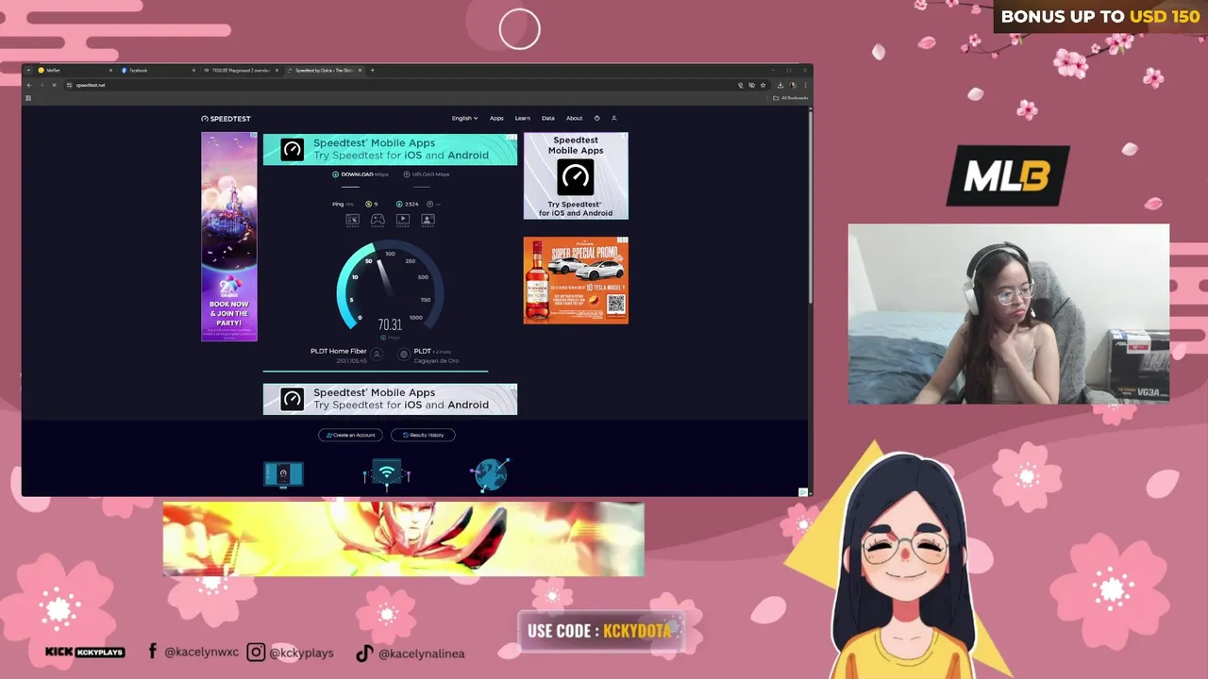Click the help question mark icon
The height and width of the screenshot is (679, 1208).
coord(596,118)
